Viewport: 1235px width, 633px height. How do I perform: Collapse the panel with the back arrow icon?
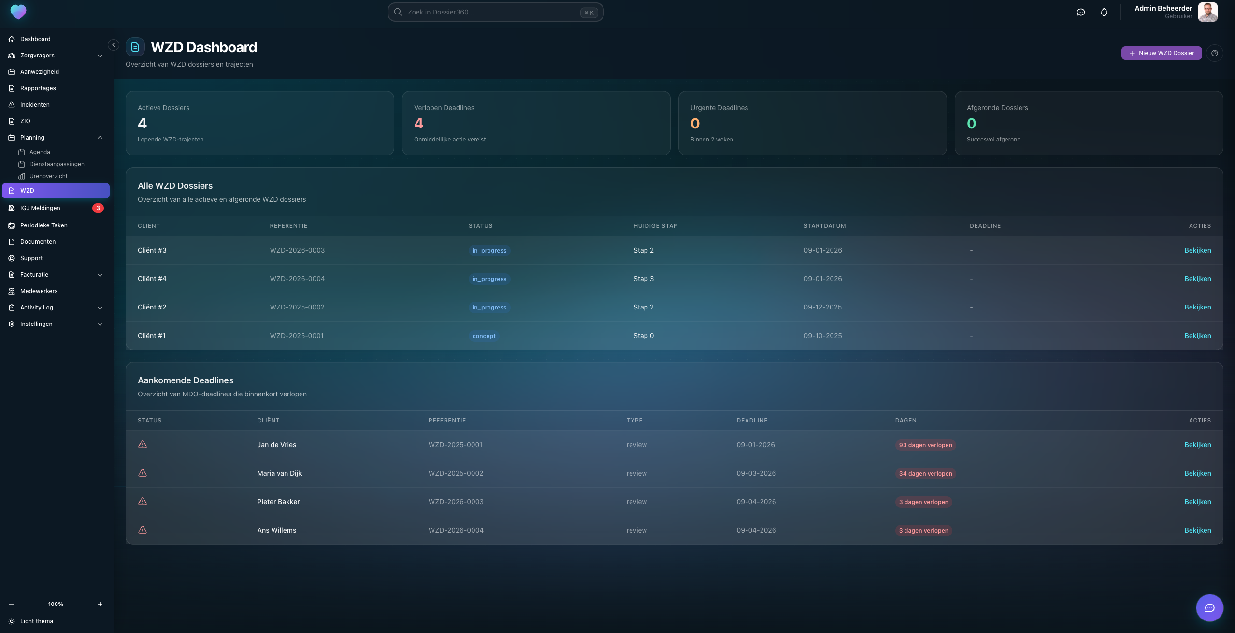(x=114, y=44)
